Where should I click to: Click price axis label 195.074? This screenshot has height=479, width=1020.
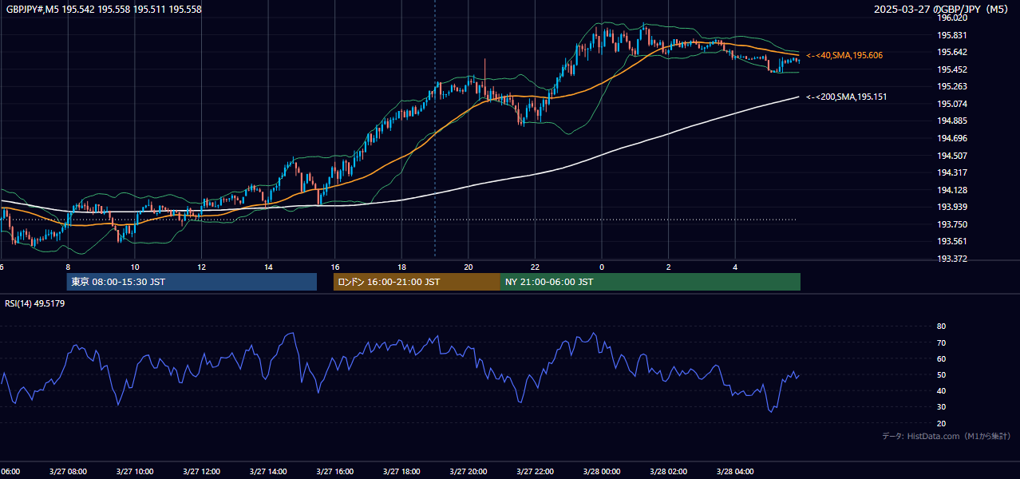click(951, 104)
